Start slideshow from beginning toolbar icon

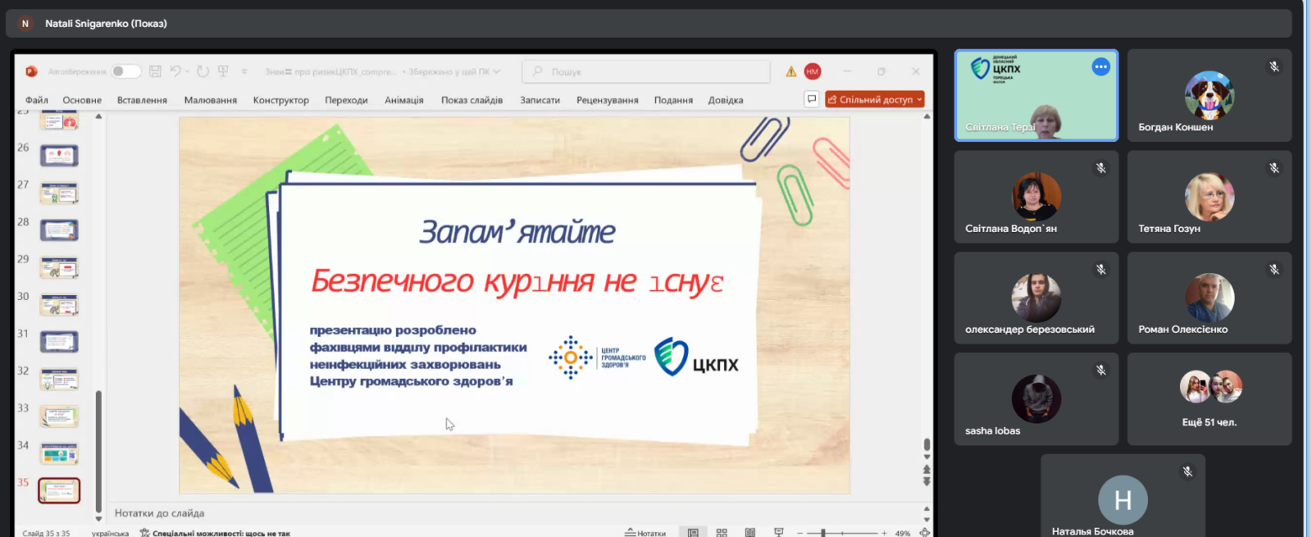(223, 71)
